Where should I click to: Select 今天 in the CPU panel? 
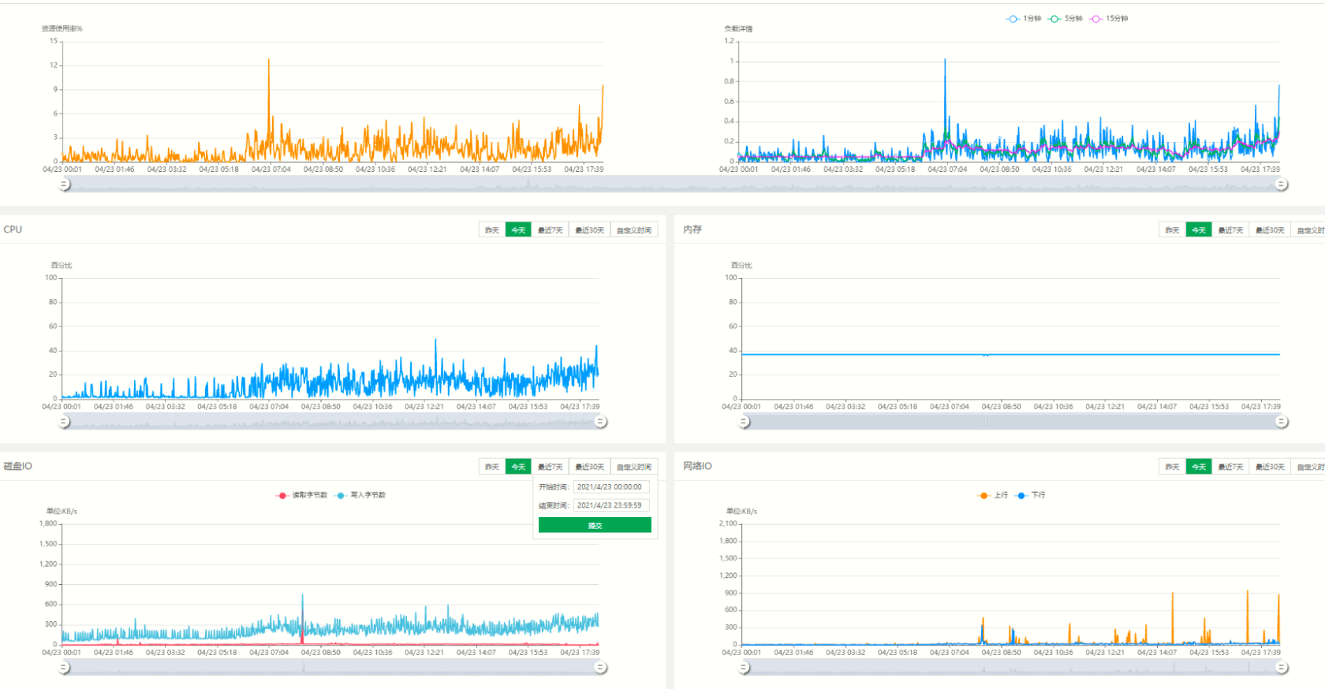click(x=518, y=230)
